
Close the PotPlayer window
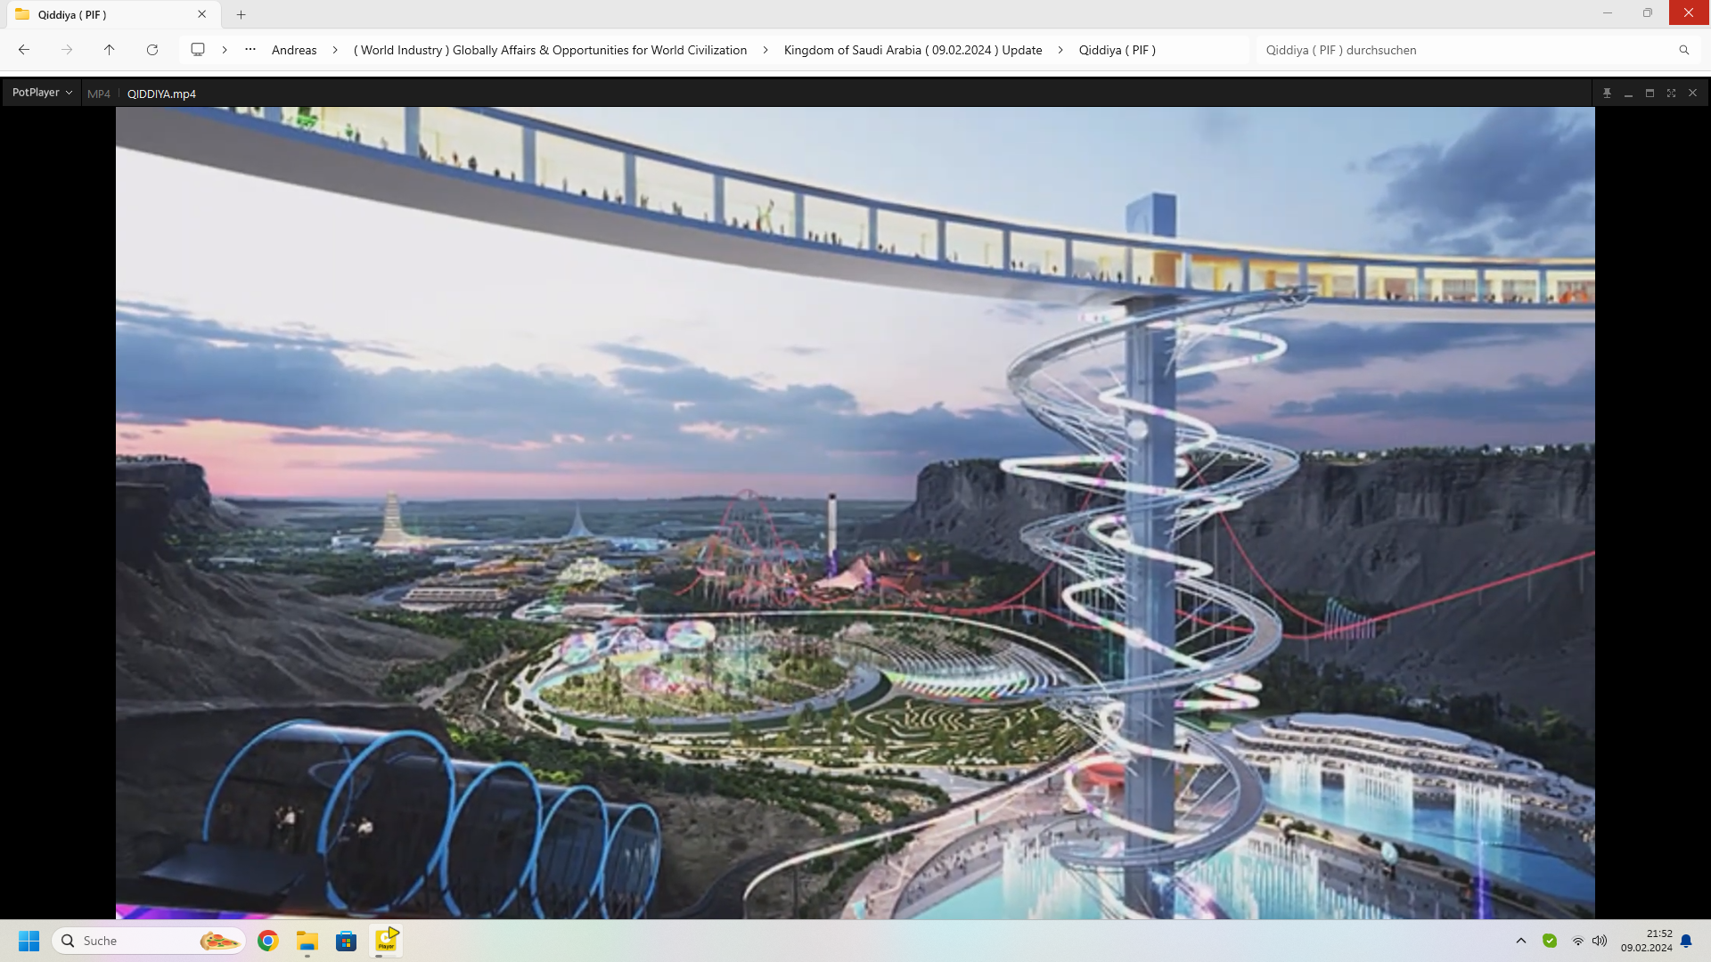click(x=1692, y=93)
